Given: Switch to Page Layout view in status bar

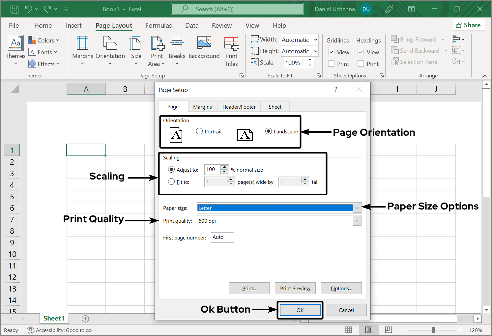Looking at the screenshot, I should pyautogui.click(x=369, y=330).
